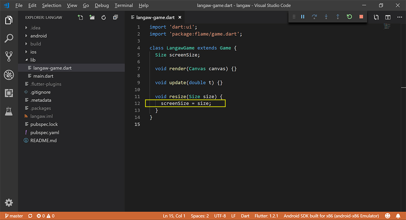Expand the ios folder

33,52
